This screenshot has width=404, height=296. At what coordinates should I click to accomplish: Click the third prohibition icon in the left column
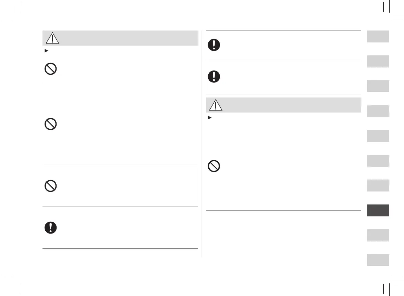(x=51, y=186)
